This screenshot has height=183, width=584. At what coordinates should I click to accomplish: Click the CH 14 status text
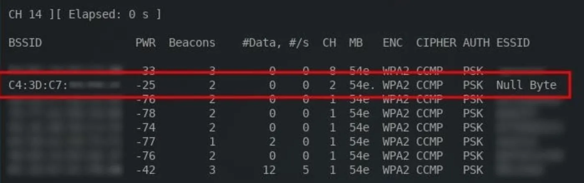coord(25,15)
